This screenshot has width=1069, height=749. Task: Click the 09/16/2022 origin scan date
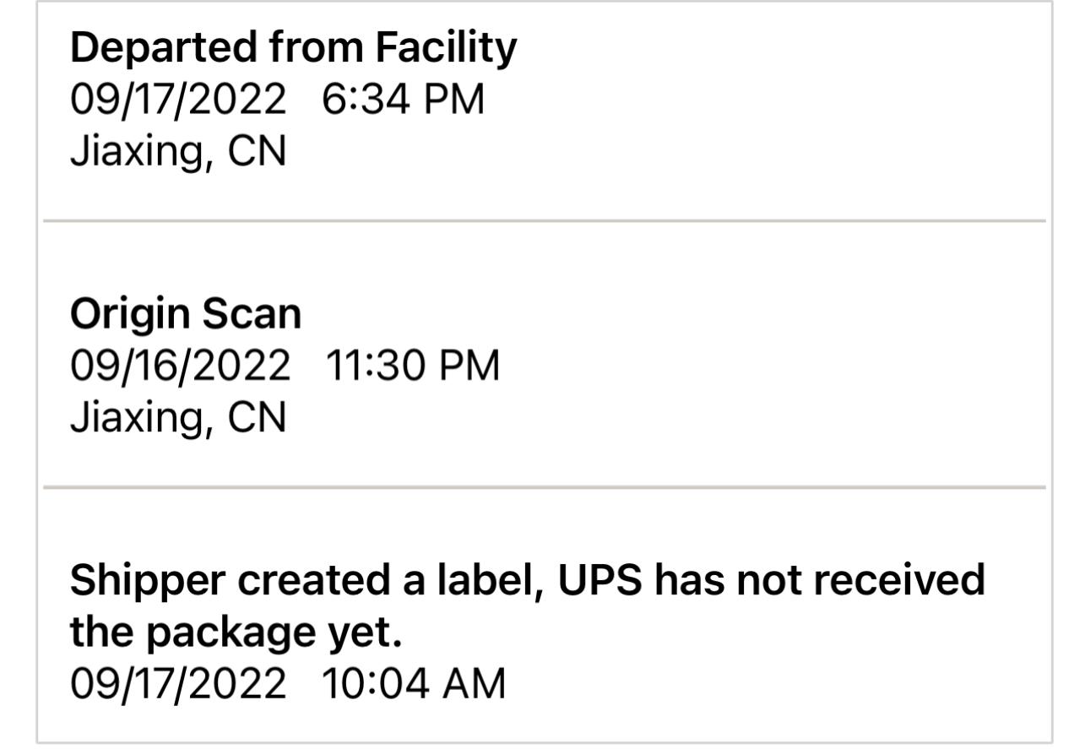179,366
